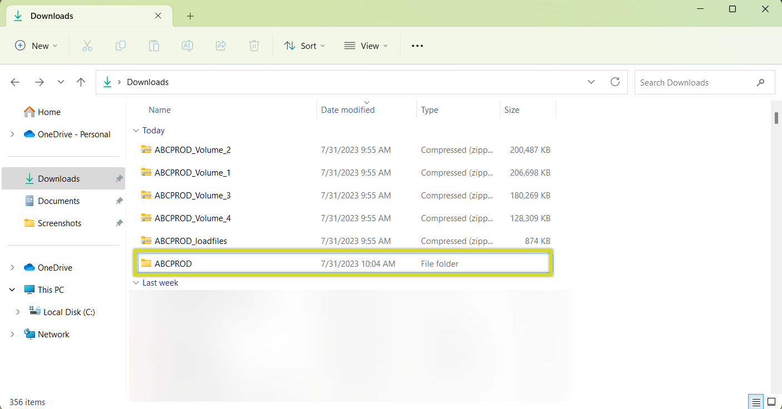Select the Downloads tab
Screen dimensions: 782x409
coord(89,16)
